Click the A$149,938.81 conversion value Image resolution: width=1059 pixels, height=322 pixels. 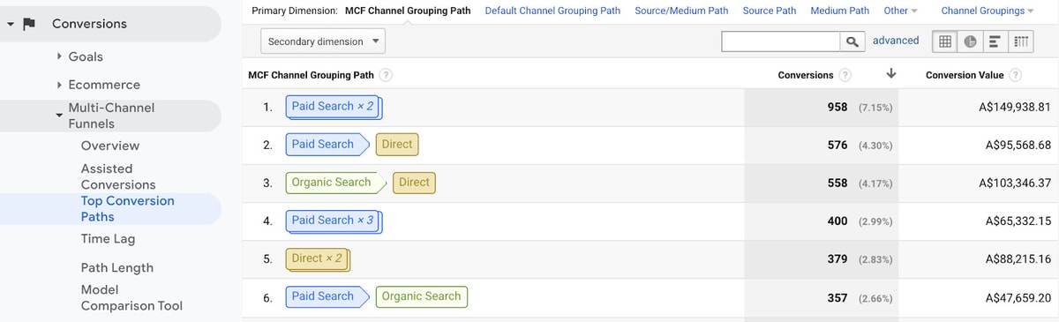pos(1015,107)
